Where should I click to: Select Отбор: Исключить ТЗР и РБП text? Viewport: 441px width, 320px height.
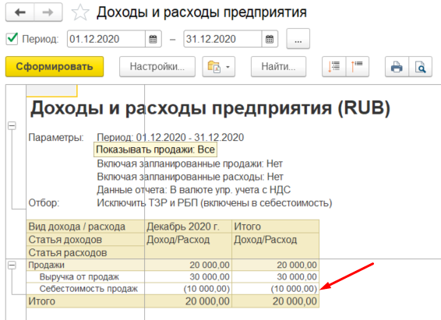tap(214, 203)
